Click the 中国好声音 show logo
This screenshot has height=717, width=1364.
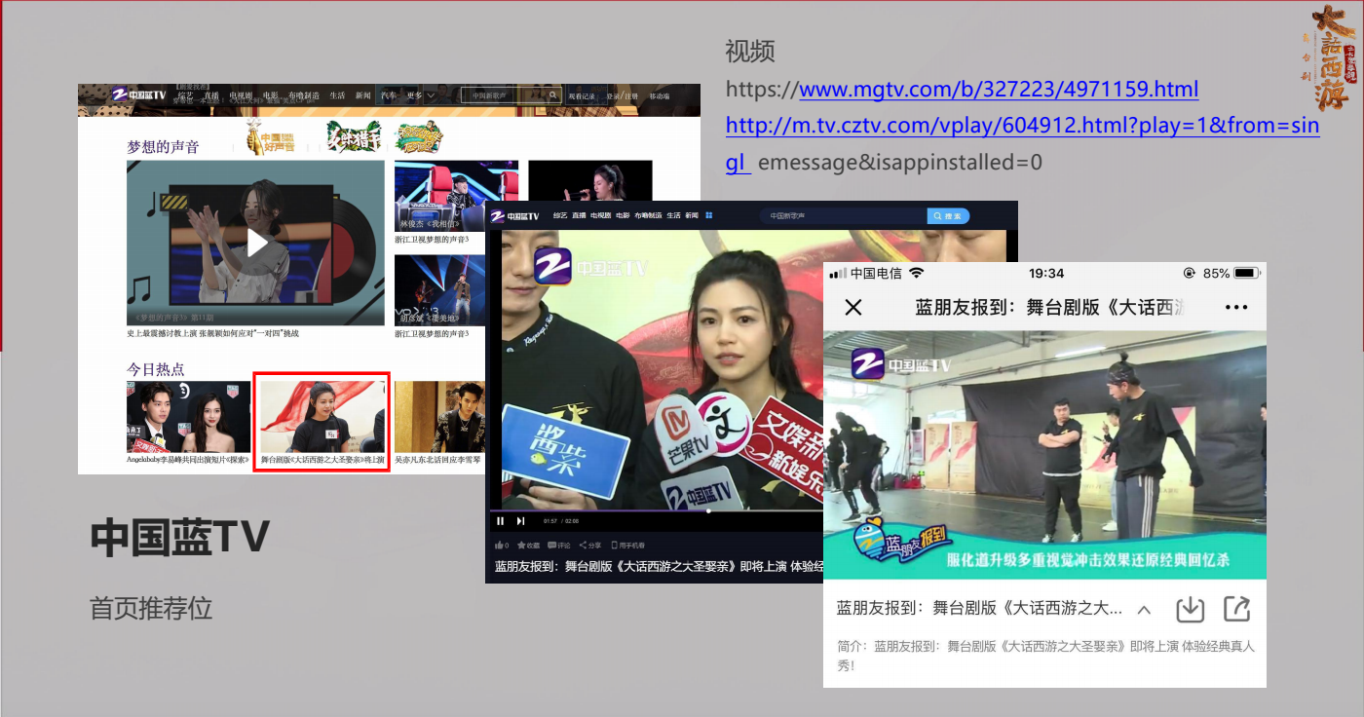click(x=268, y=137)
